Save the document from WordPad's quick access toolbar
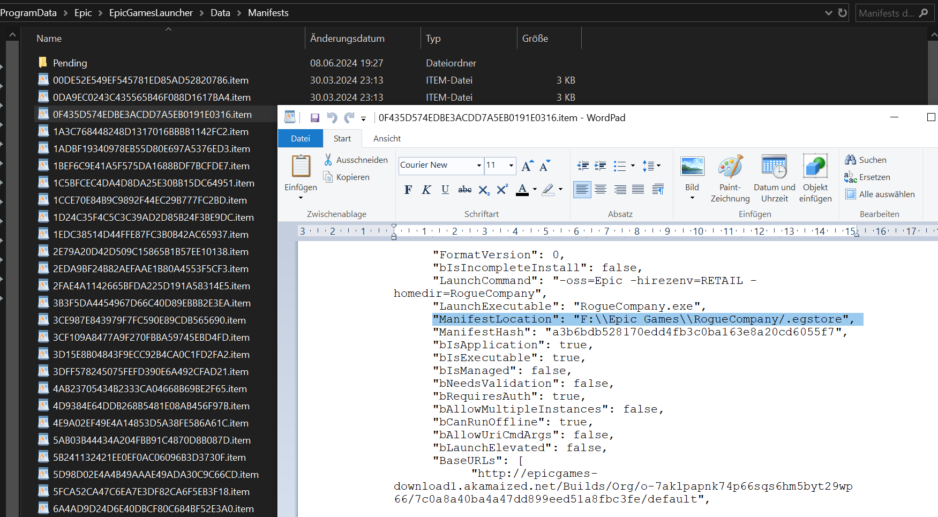The width and height of the screenshot is (938, 517). (315, 118)
